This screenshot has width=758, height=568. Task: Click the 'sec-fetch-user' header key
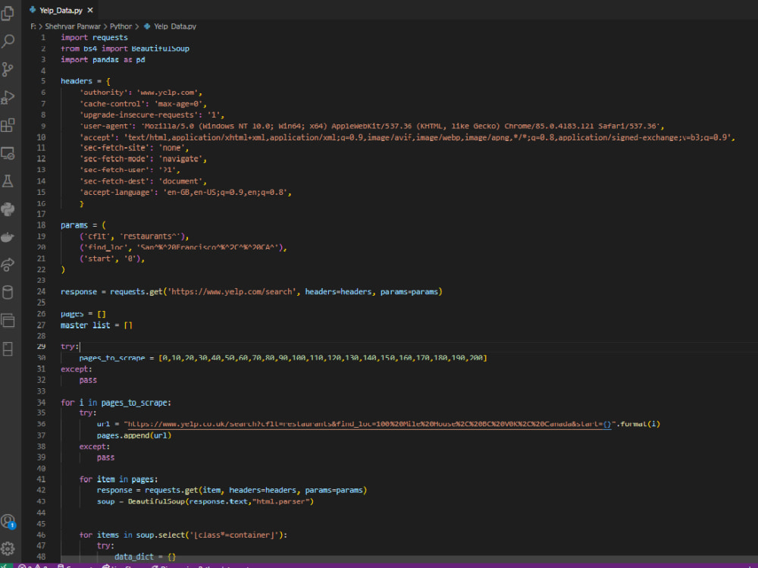coord(114,171)
